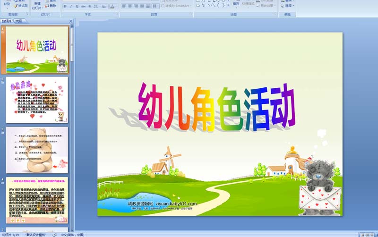Open Font group dialog launcher
Screen dimensions: 378x237
coord(117,15)
